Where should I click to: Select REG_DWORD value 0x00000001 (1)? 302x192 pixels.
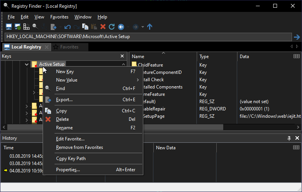(x=254, y=109)
